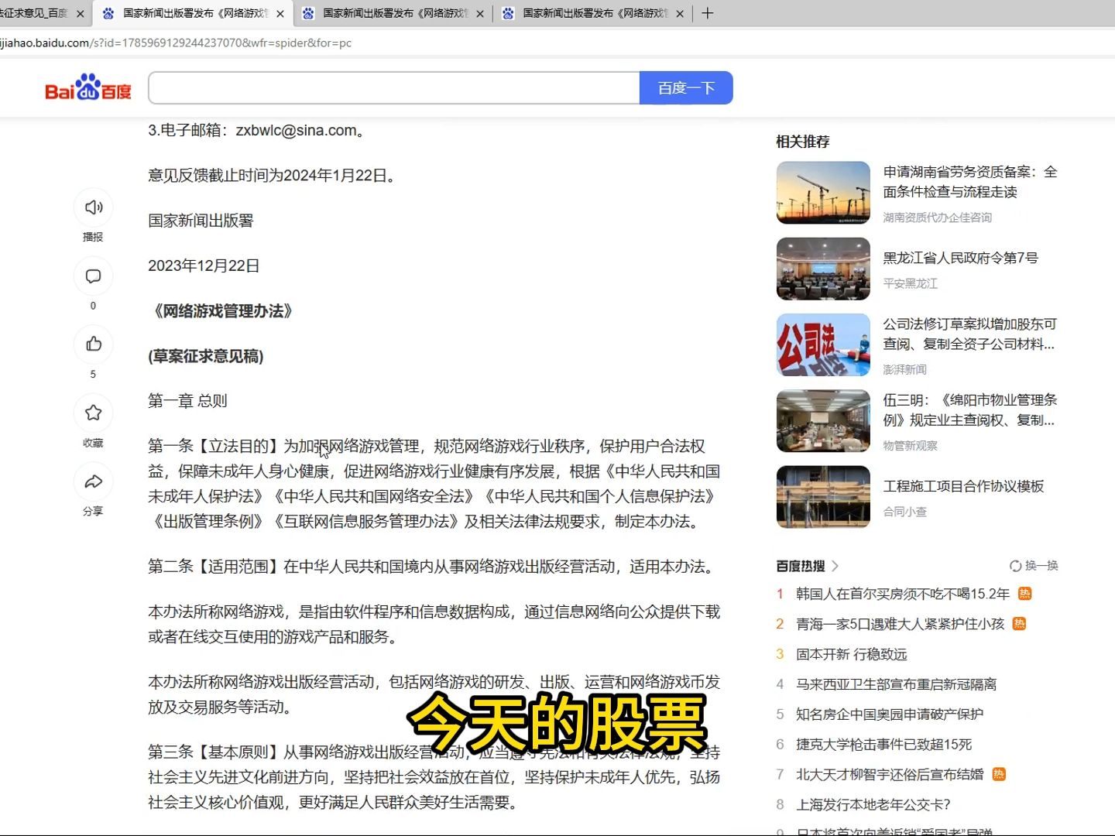Screen dimensions: 1115x836
Task: Close the 征求意见_百度 tab
Action: [80, 14]
